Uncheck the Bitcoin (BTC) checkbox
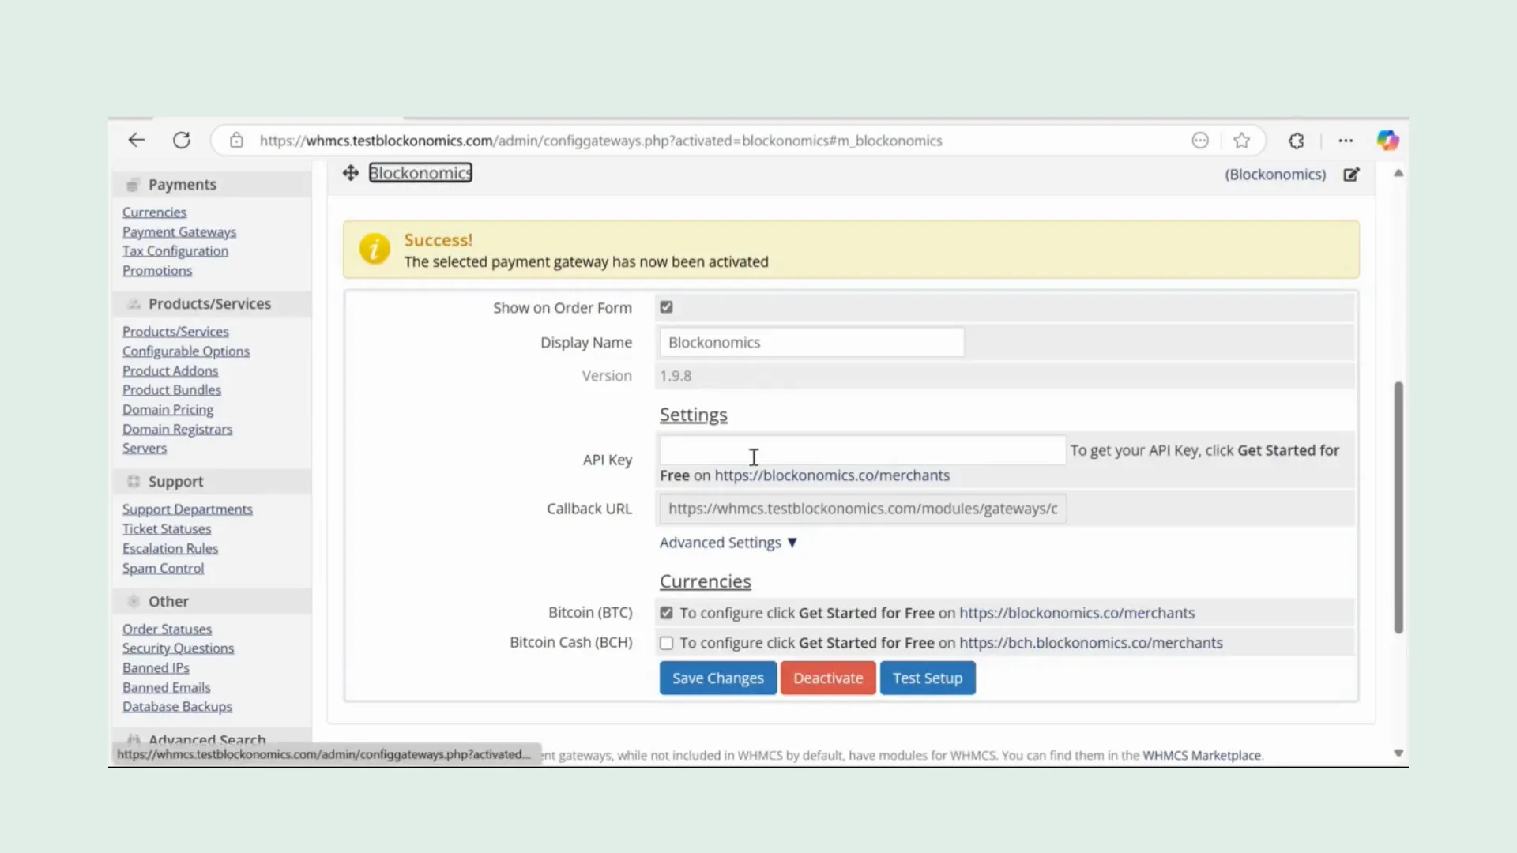1517x853 pixels. (667, 613)
